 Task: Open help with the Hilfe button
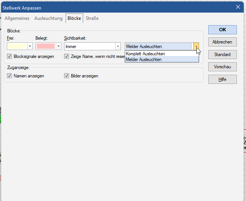222,79
